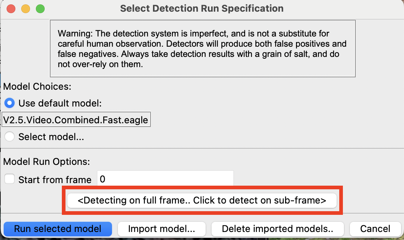Open the Import model dialog
The width and height of the screenshot is (404, 240).
point(162,229)
